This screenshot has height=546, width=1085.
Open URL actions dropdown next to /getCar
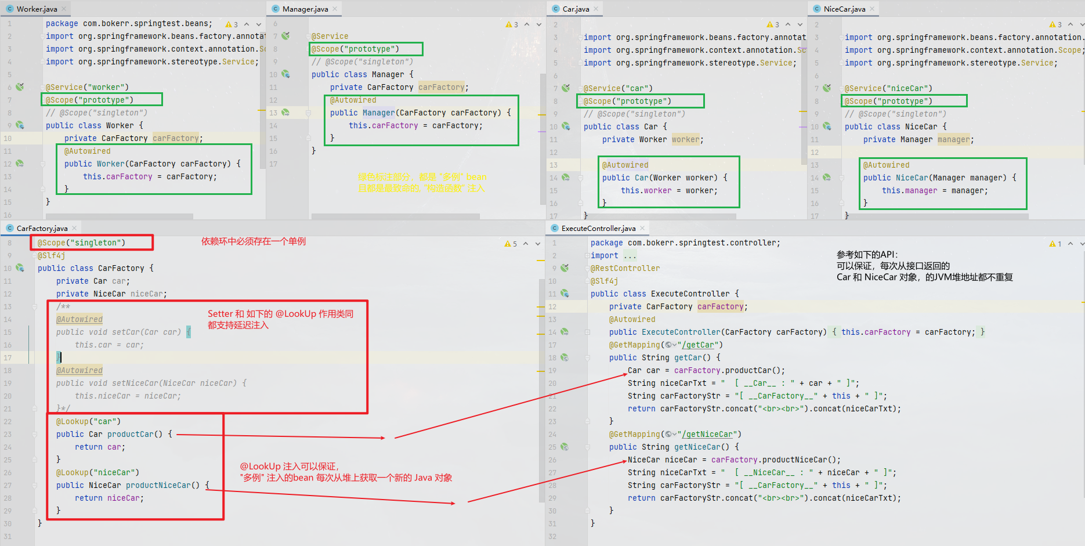[x=671, y=345]
